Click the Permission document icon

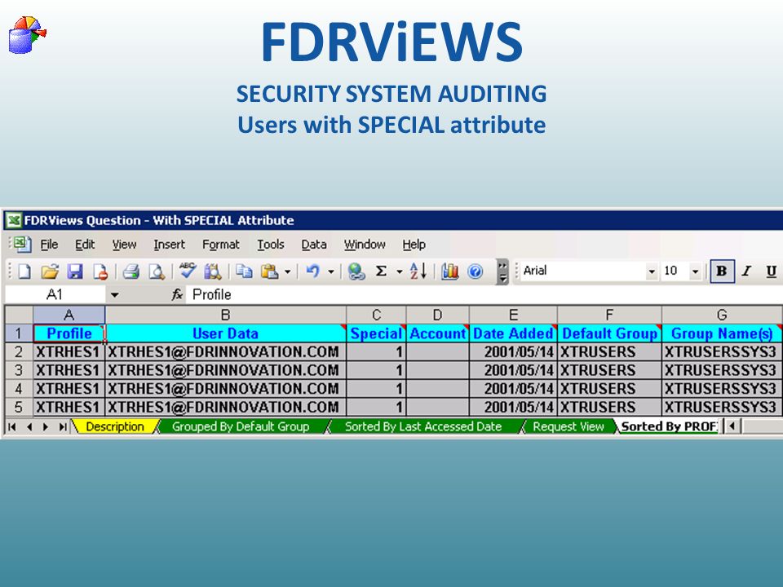(100, 271)
